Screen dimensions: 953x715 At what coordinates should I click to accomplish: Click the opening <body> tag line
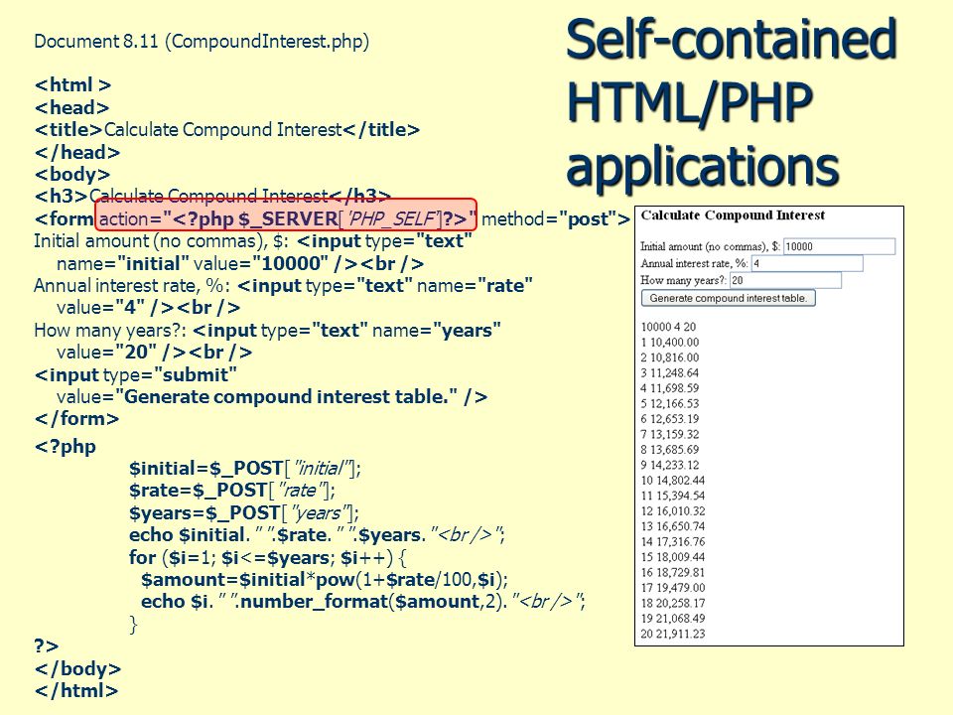click(72, 174)
